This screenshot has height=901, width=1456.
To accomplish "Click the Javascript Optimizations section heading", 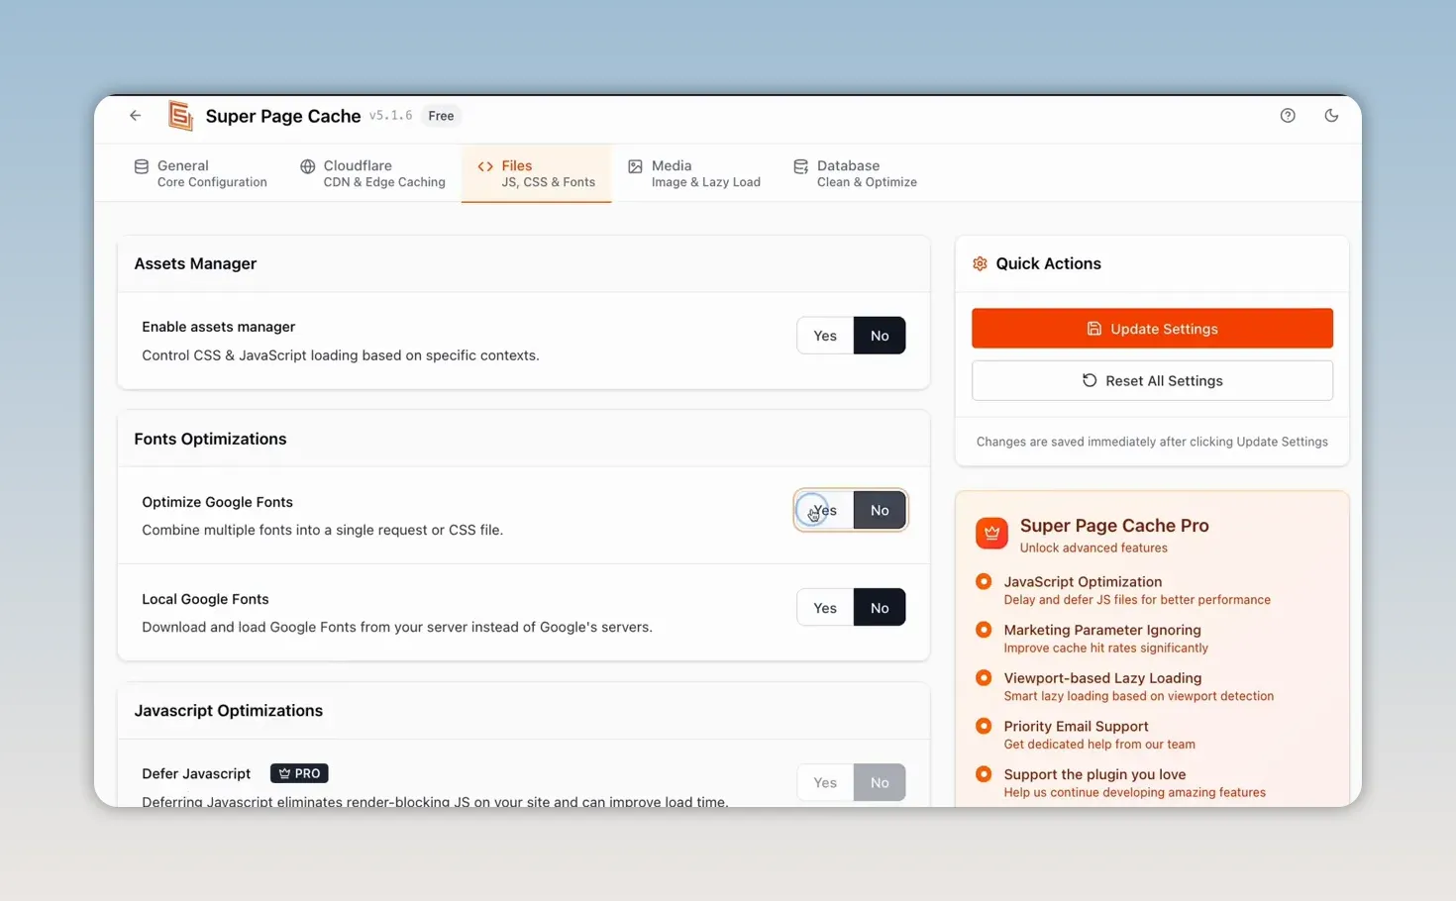I will (228, 711).
